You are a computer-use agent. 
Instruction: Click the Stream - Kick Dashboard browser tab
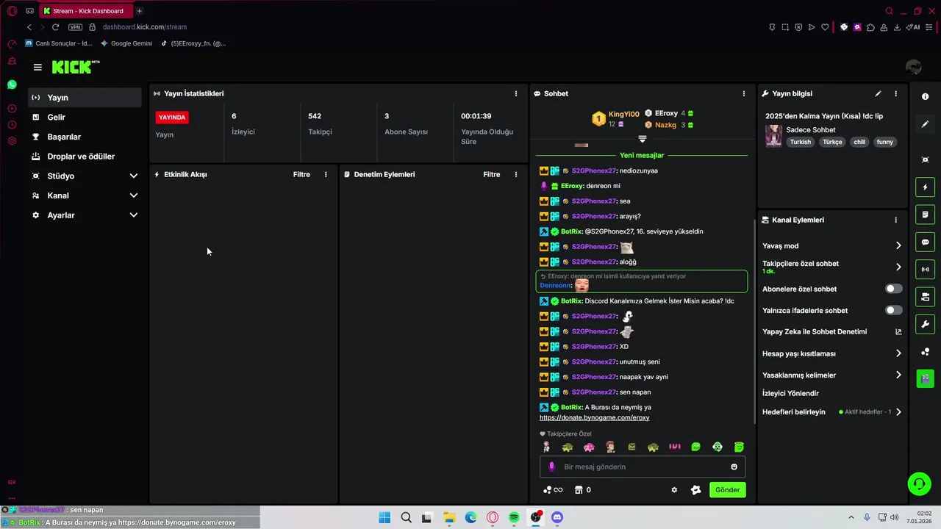[87, 11]
